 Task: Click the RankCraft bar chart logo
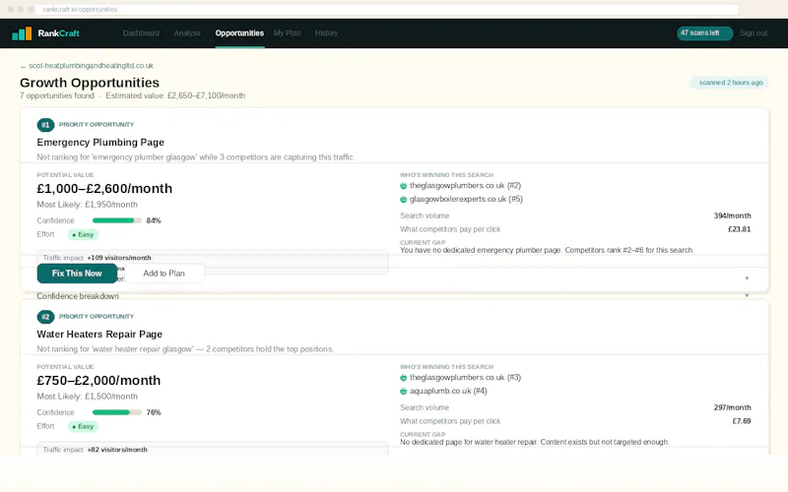point(22,33)
